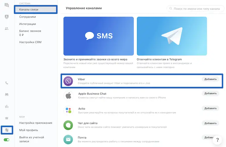Click the channel search field
This screenshot has height=147, width=226.
tap(196, 9)
